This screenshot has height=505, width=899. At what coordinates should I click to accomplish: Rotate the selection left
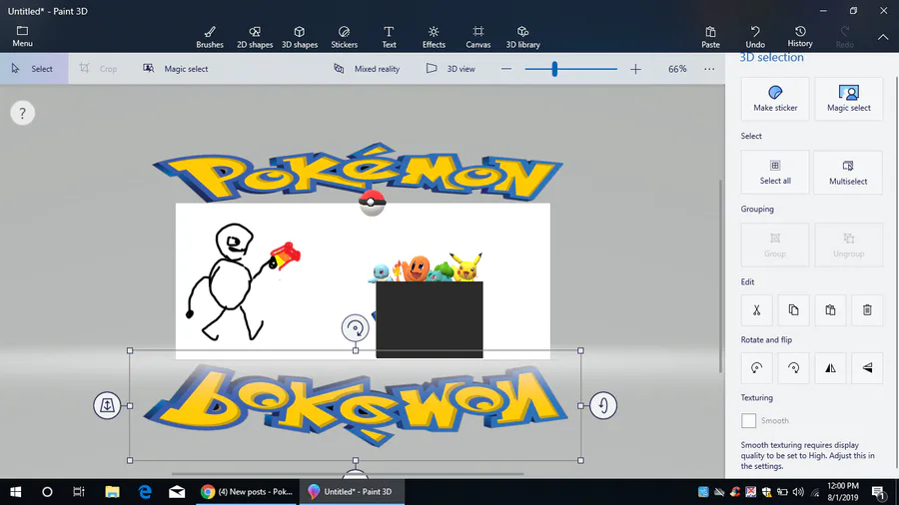[757, 367]
